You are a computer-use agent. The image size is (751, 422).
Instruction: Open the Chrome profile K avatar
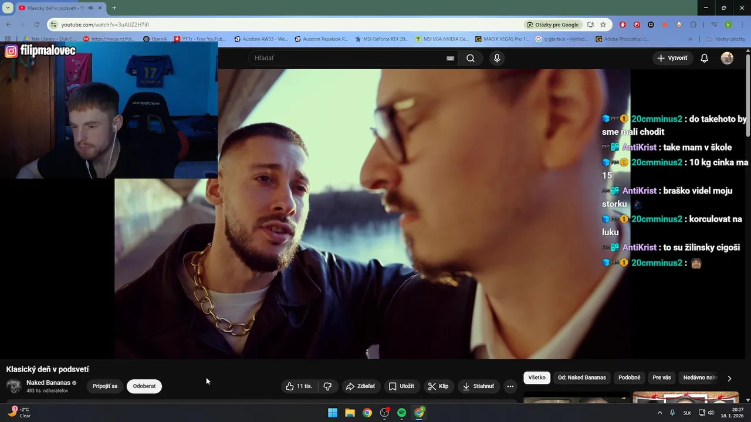(728, 25)
